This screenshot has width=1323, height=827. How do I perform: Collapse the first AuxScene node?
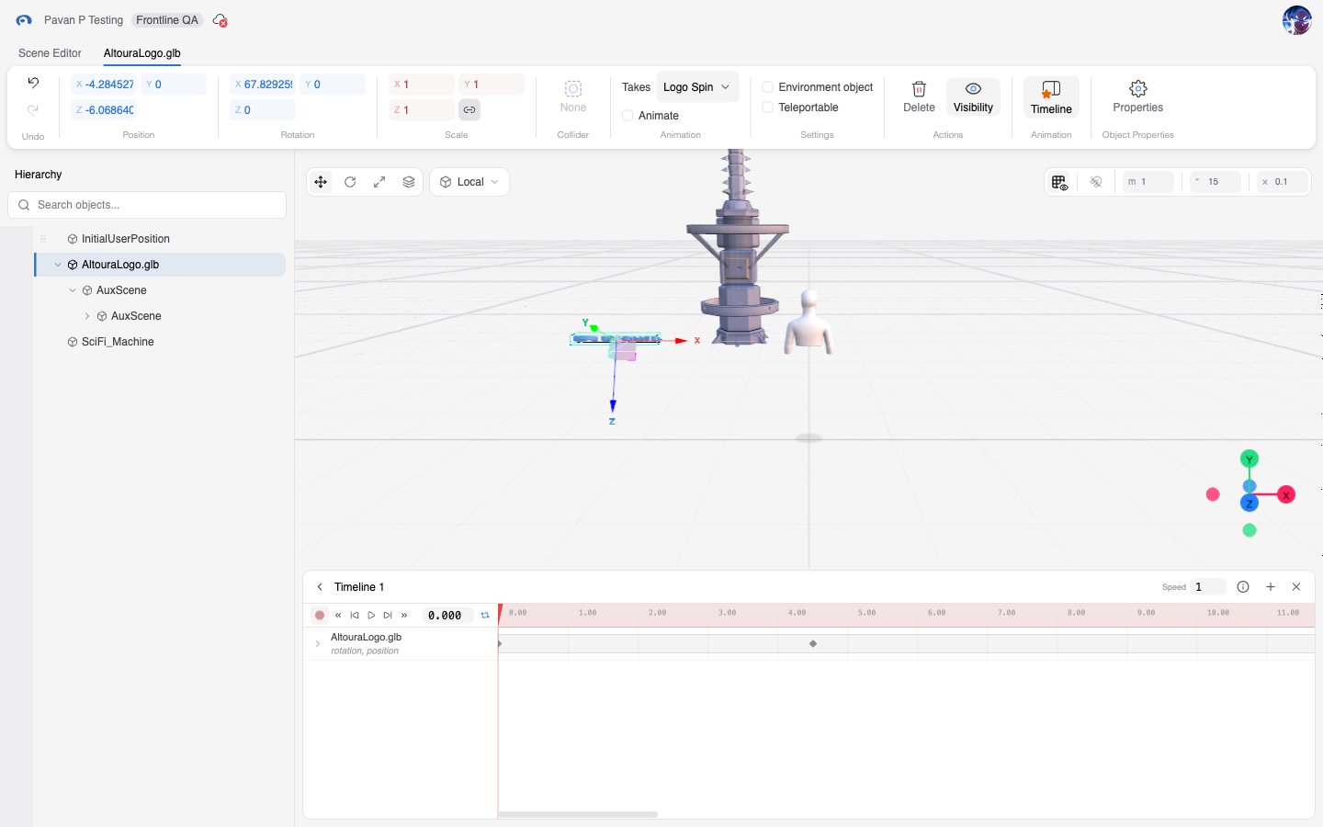73,290
